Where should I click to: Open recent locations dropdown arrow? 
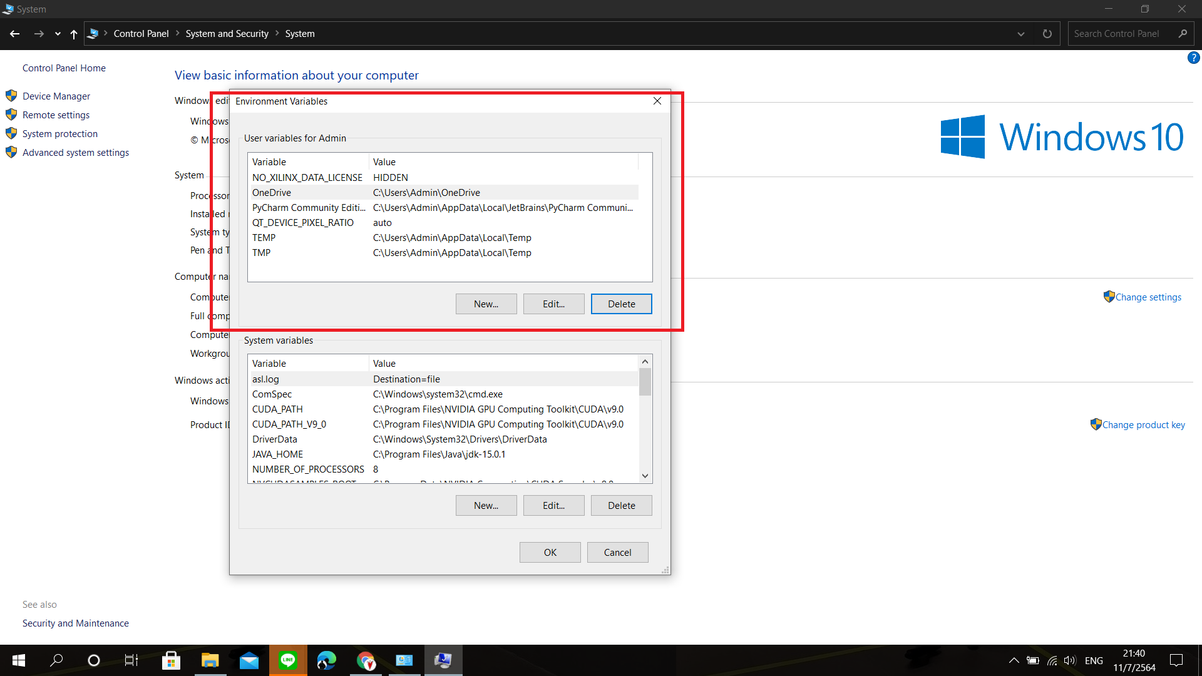click(58, 34)
